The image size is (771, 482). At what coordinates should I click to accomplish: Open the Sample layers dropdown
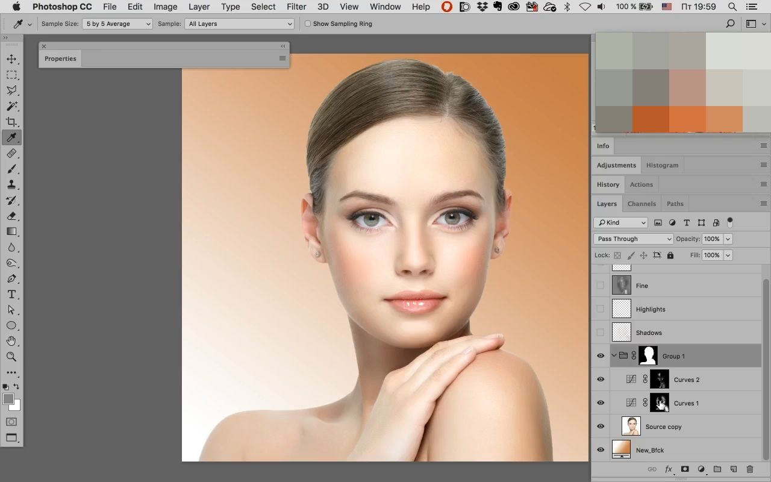(240, 23)
